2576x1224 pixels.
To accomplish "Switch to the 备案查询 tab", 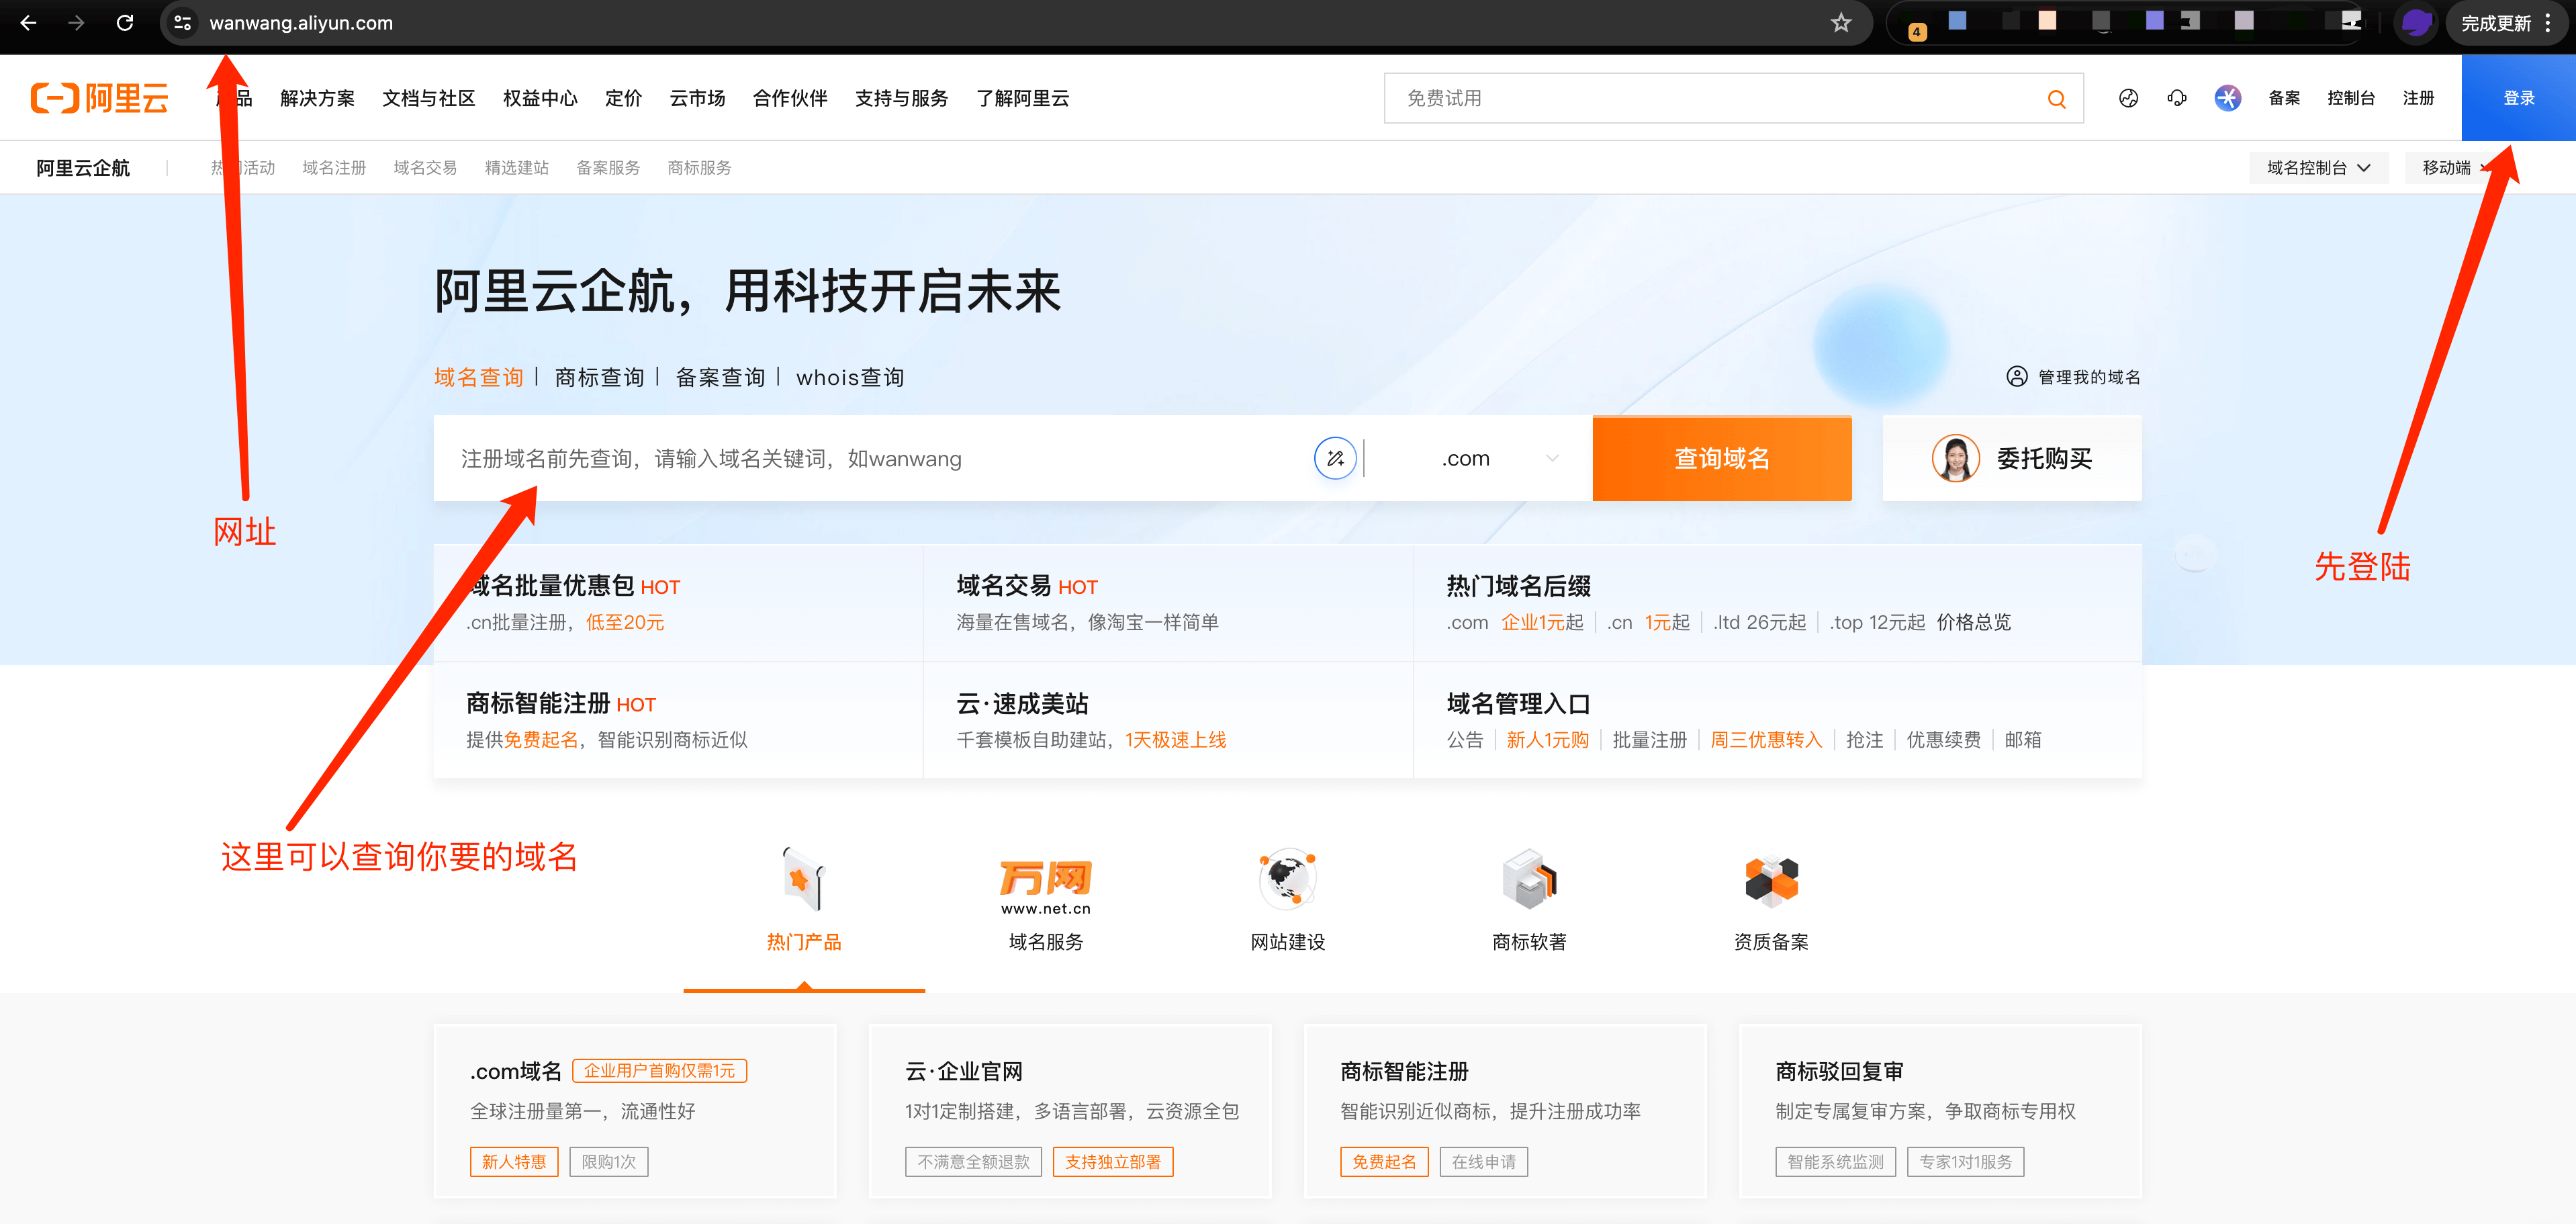I will [720, 377].
